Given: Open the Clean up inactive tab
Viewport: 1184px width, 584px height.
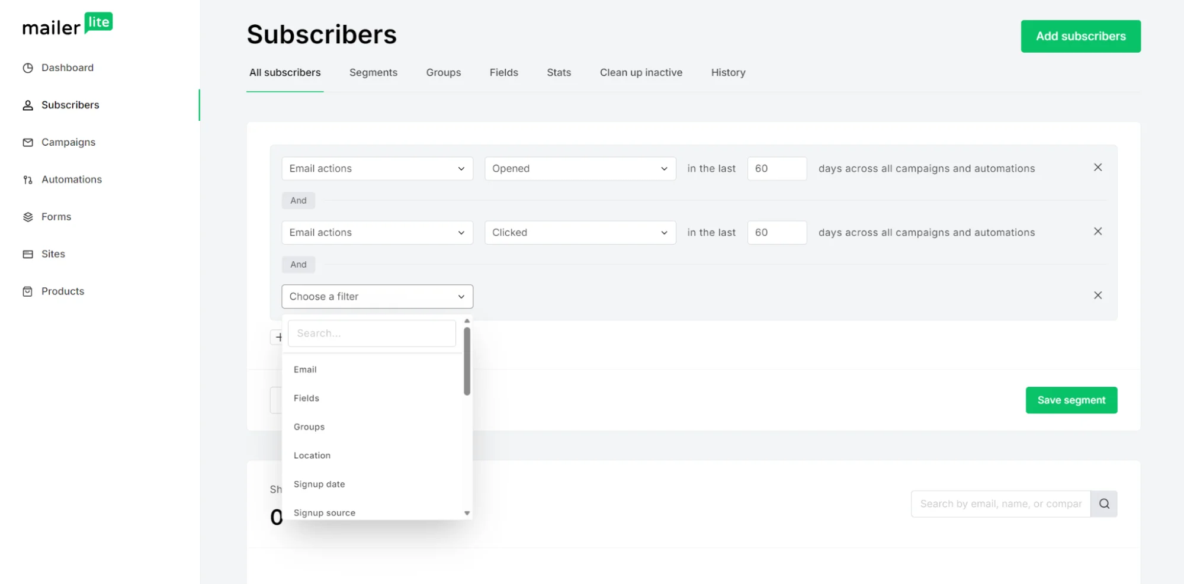Looking at the screenshot, I should (641, 72).
